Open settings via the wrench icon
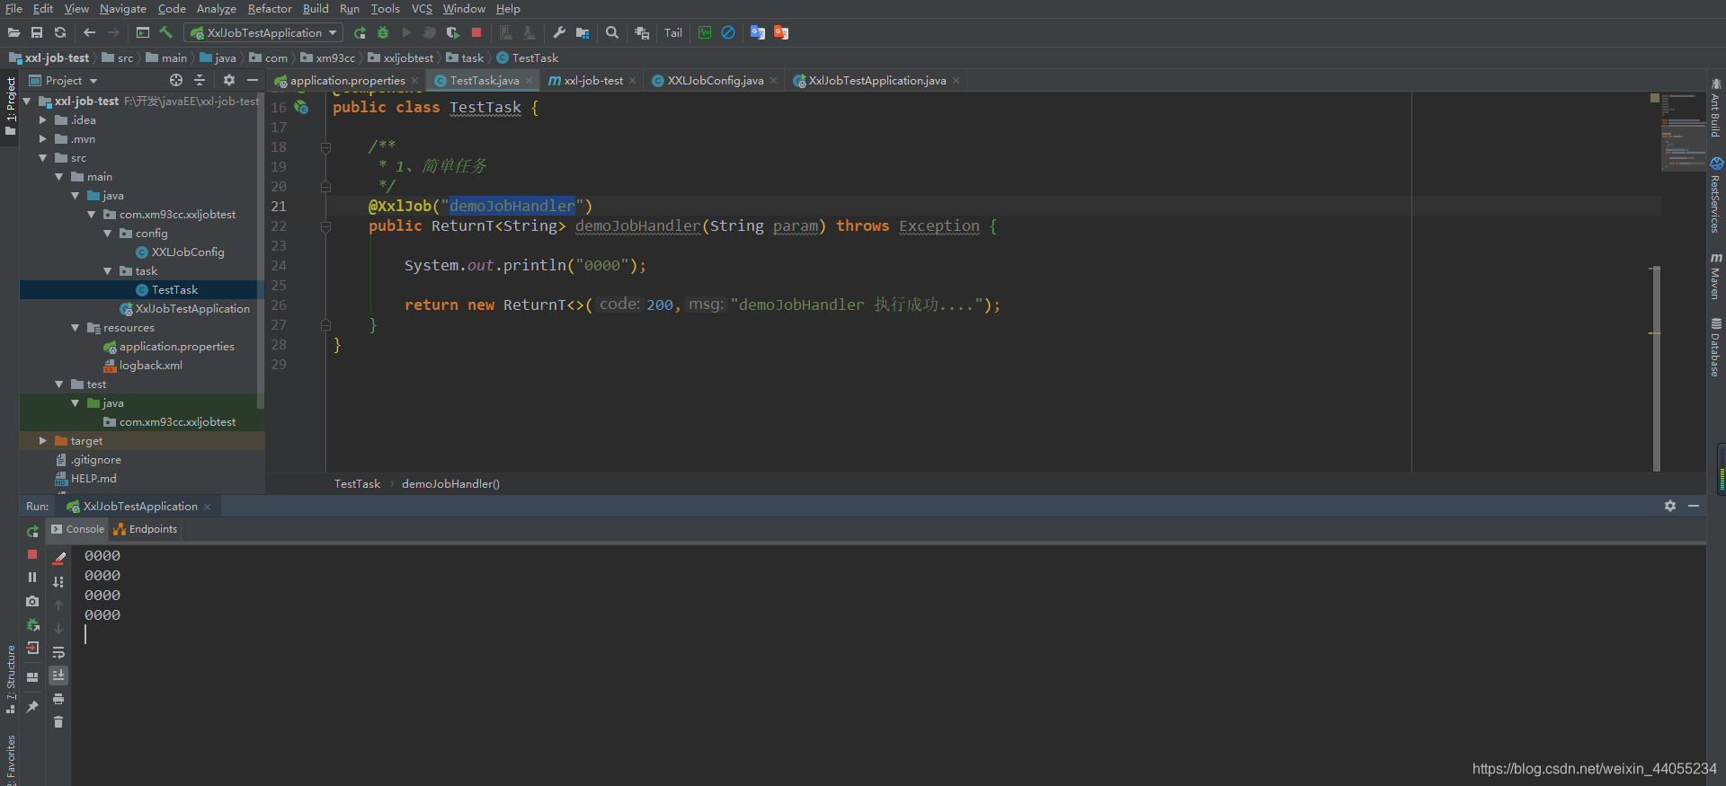Image resolution: width=1726 pixels, height=786 pixels. [559, 32]
